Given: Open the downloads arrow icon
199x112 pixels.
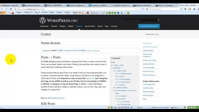Looking at the screenshot, I should coord(185,9).
